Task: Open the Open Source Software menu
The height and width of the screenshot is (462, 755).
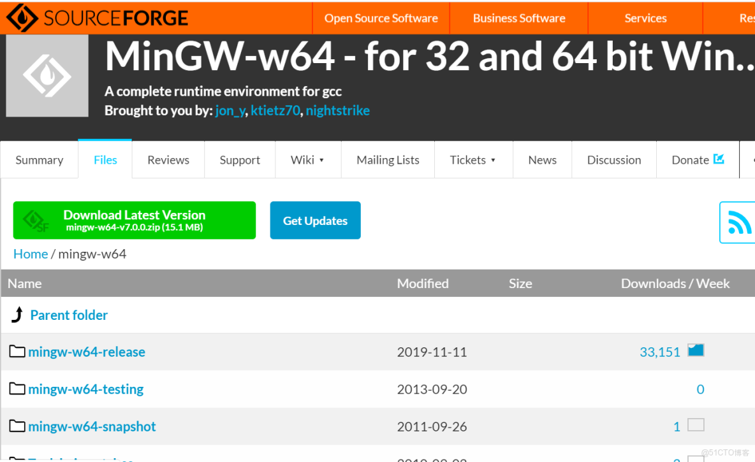Action: pyautogui.click(x=381, y=18)
